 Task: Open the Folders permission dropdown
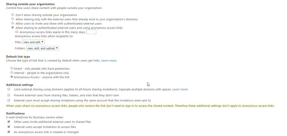[43, 48]
